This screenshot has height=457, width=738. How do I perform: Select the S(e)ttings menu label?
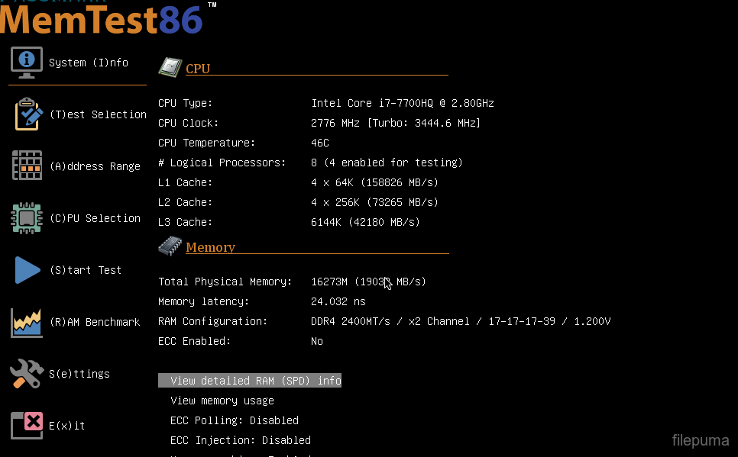pyautogui.click(x=79, y=374)
